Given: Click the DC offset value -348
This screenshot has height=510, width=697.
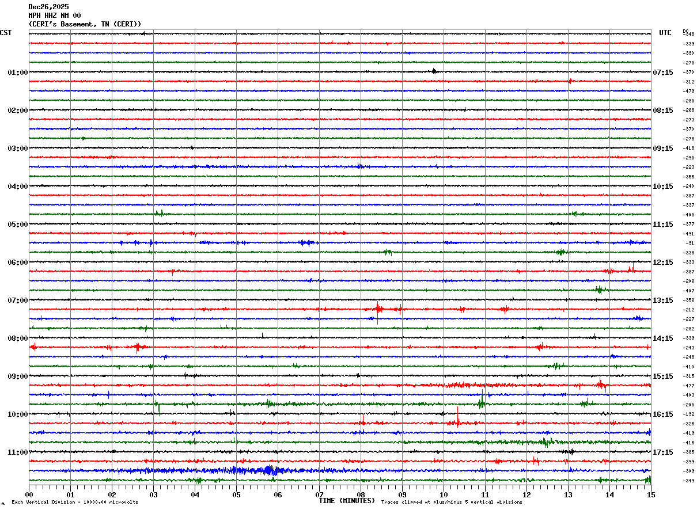Looking at the screenshot, I should [688, 35].
